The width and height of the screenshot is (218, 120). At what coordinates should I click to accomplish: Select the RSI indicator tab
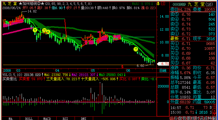[65, 118]
